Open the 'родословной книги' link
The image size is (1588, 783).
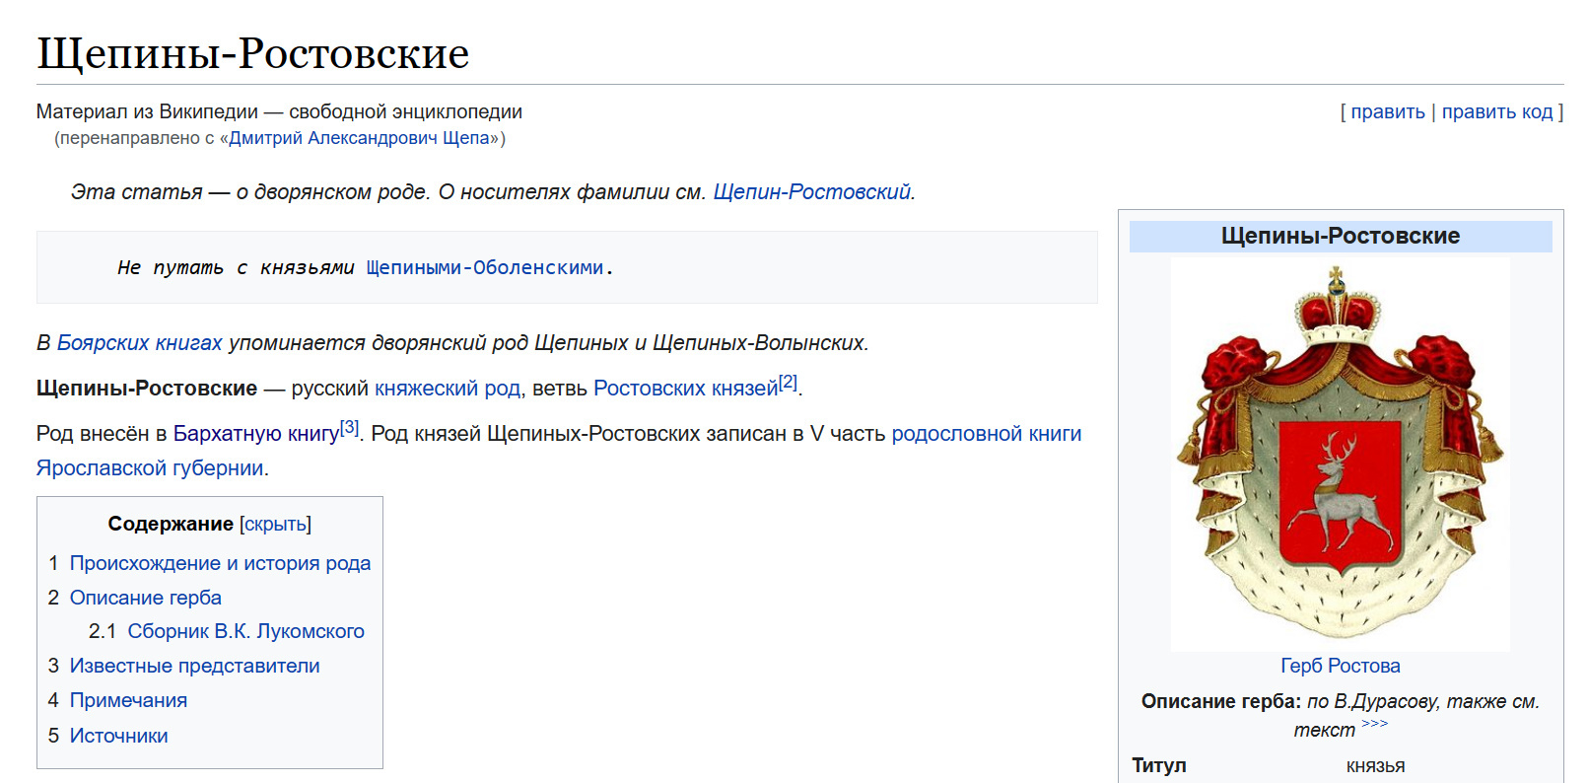[987, 434]
